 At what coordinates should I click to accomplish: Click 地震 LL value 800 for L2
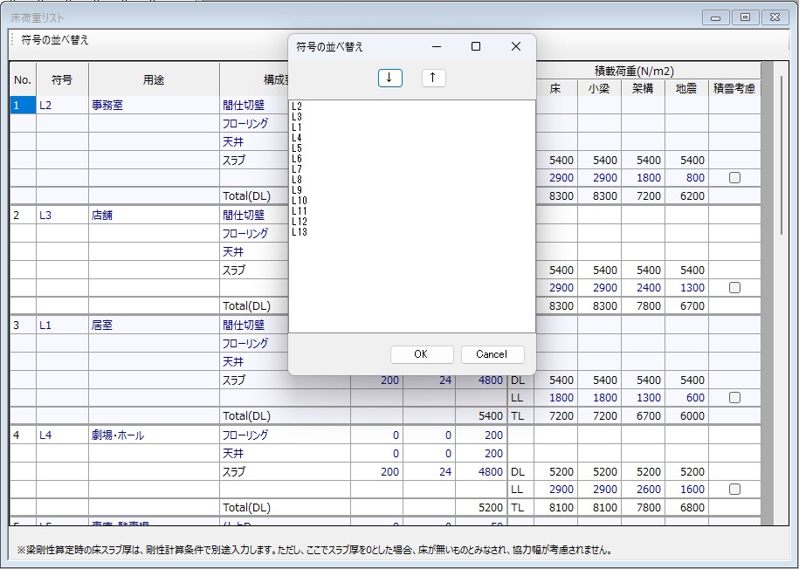(x=686, y=178)
